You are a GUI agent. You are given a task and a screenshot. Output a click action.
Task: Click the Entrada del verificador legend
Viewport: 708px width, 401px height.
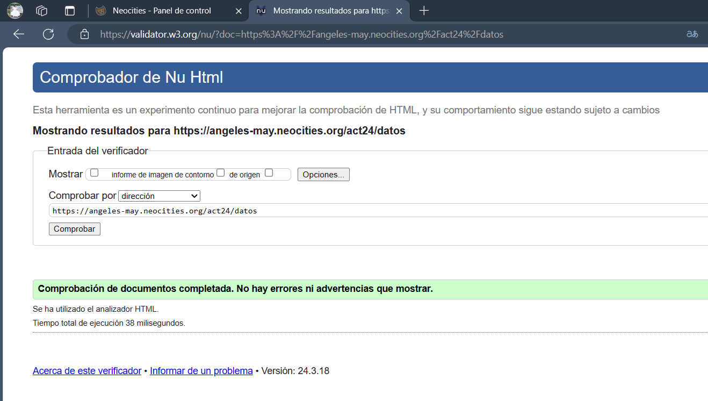(x=98, y=151)
